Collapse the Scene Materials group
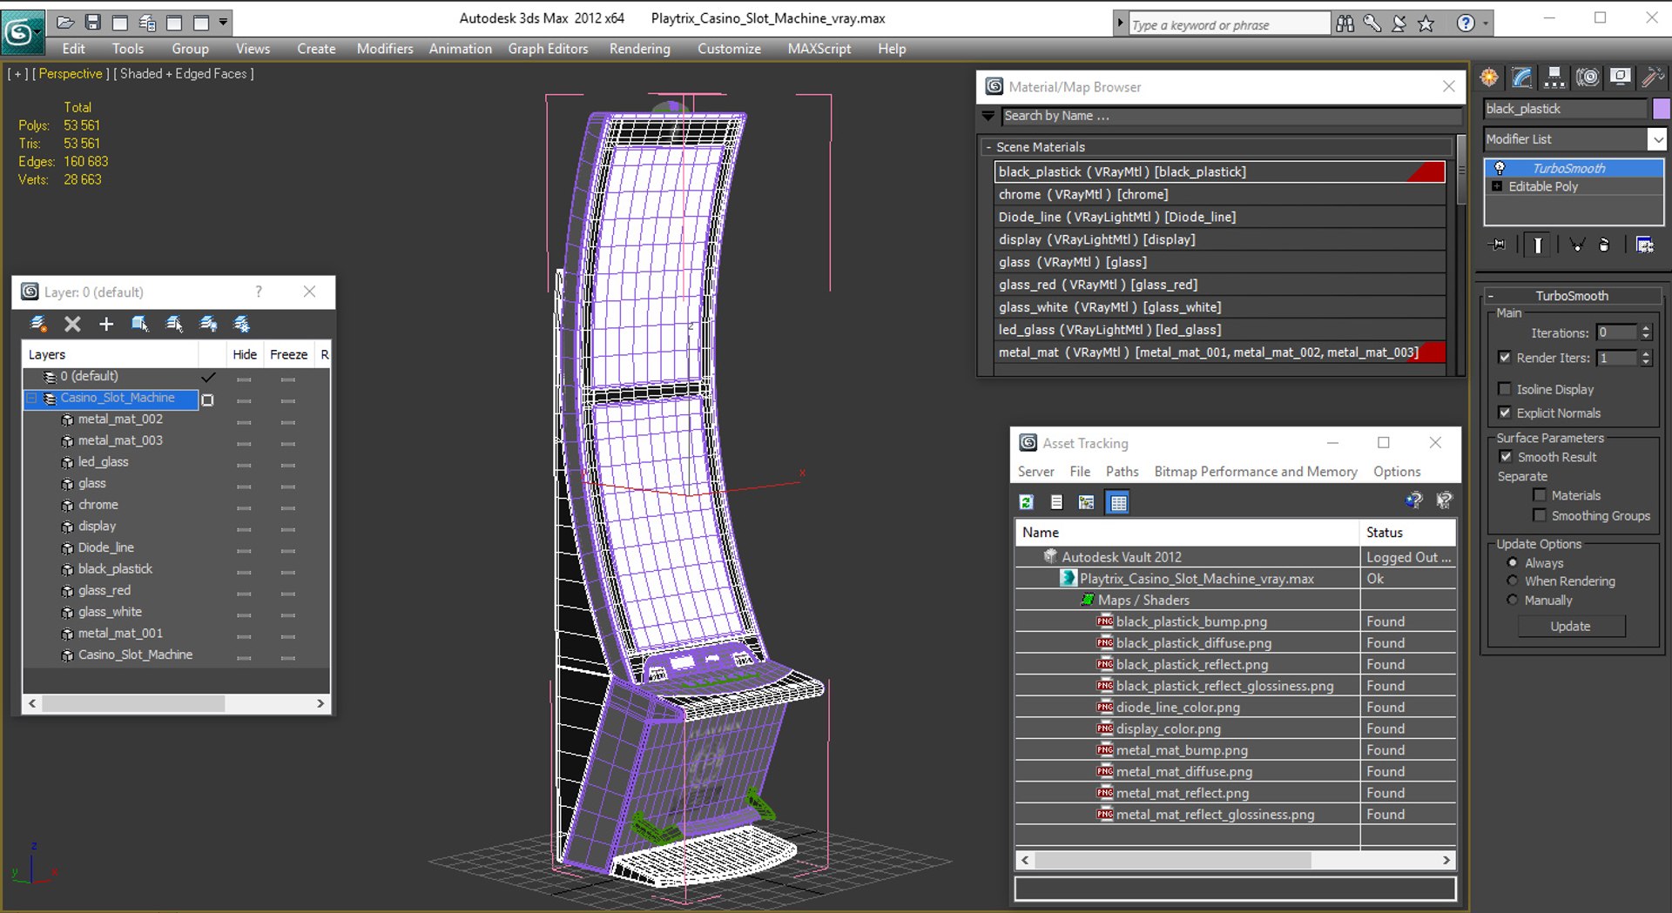 pyautogui.click(x=988, y=147)
